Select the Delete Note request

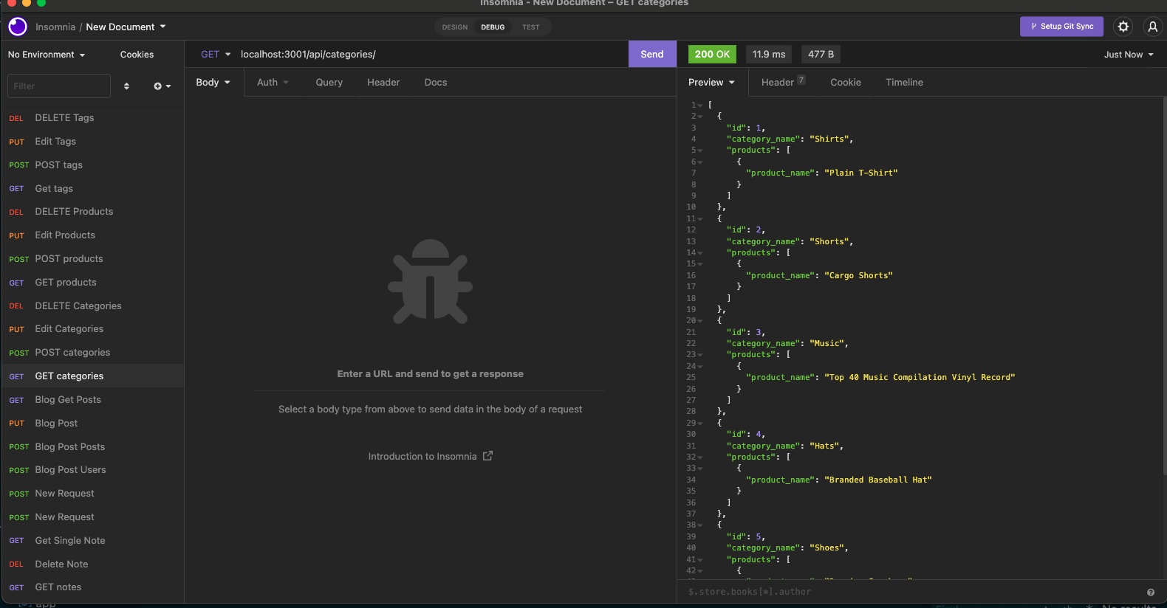tap(92, 564)
